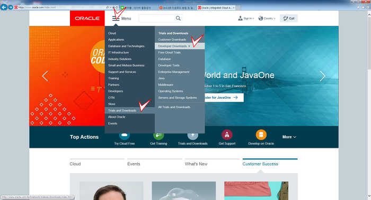The image size is (371, 200).
Task: Switch to the Customer Success tab
Action: 260,164
